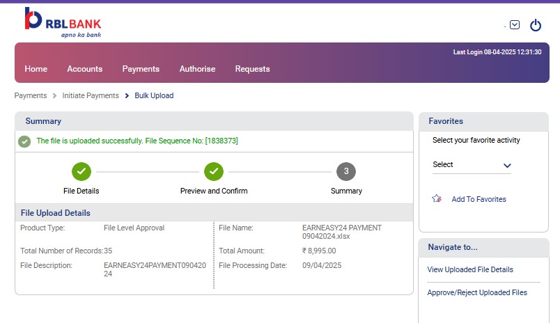Click the total amount ₹ 8,995.00
Image resolution: width=560 pixels, height=323 pixels.
coord(319,251)
